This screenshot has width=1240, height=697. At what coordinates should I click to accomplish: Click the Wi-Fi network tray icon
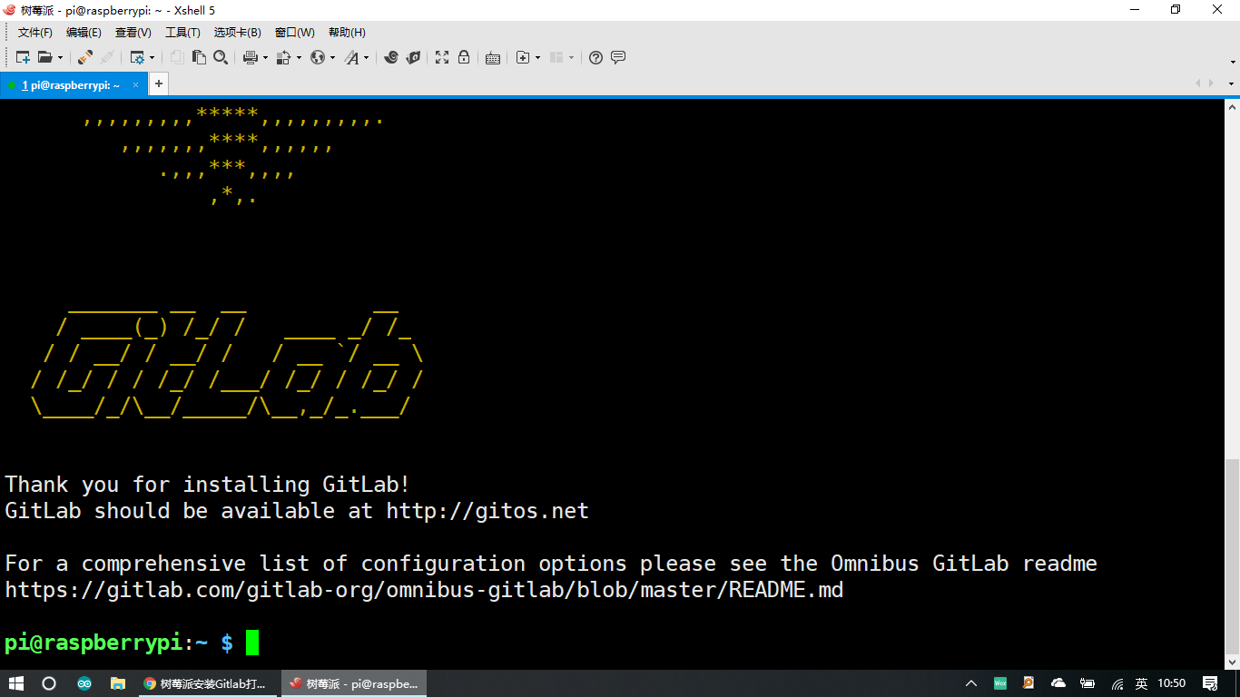click(1117, 683)
